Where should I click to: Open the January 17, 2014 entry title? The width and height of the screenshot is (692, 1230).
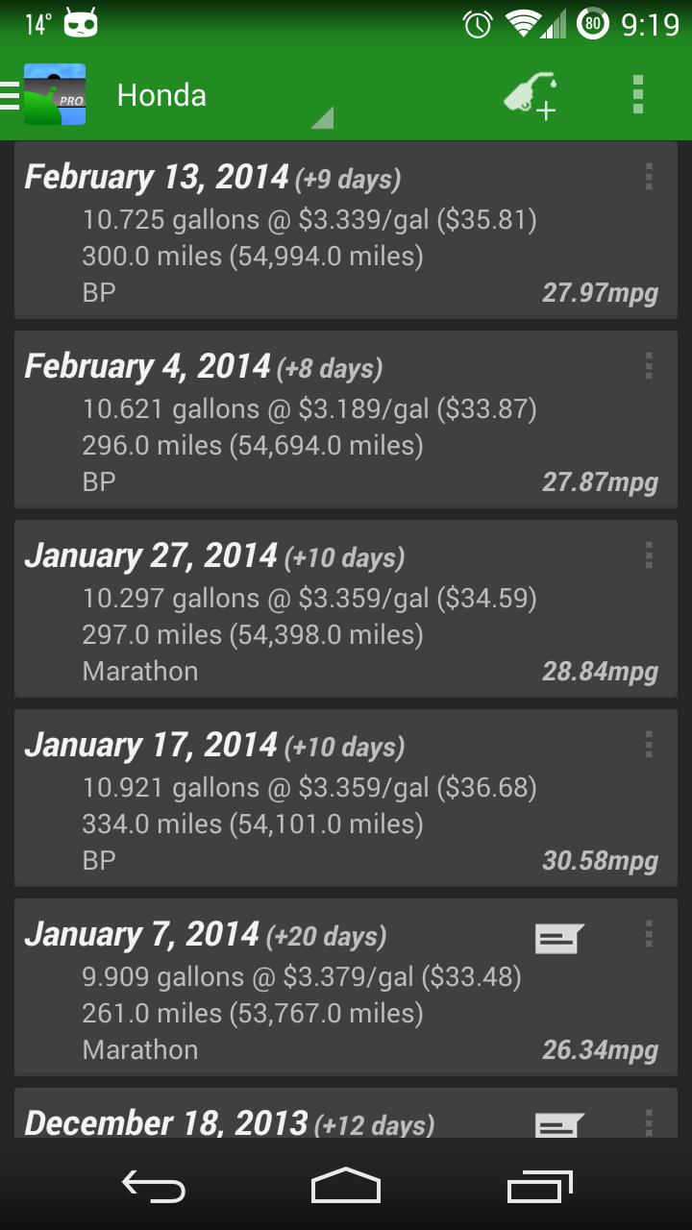pos(151,746)
